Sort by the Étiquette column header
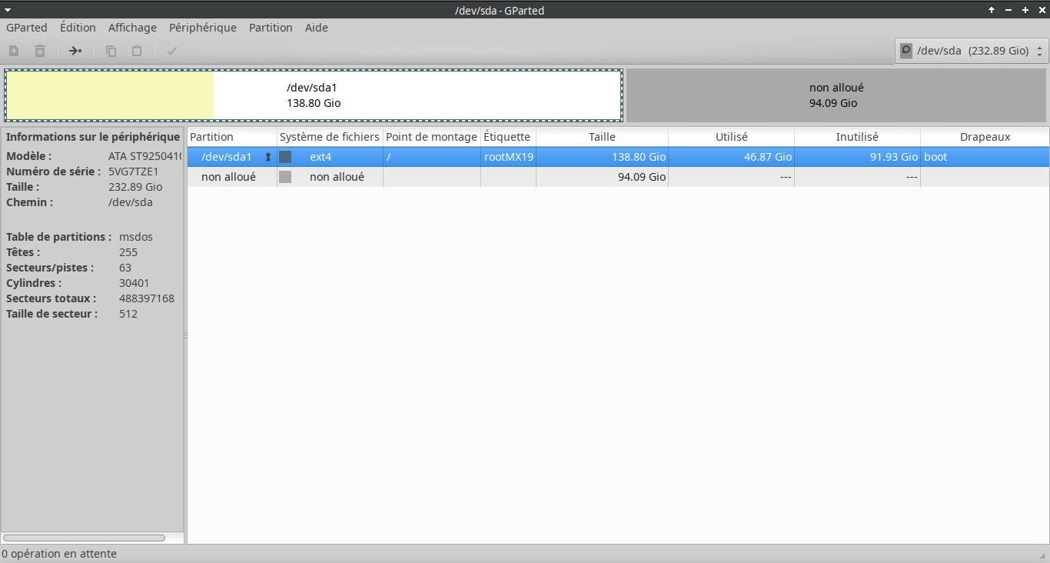This screenshot has width=1050, height=563. point(508,137)
